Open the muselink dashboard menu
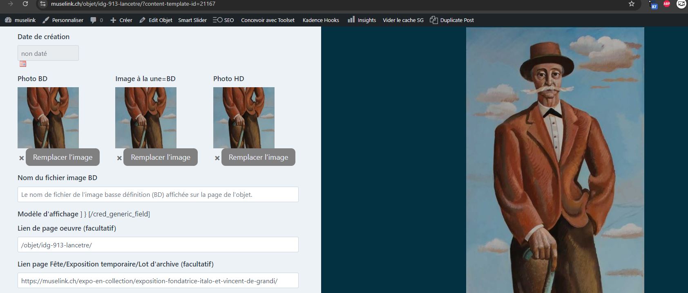Image resolution: width=688 pixels, height=293 pixels. (20, 20)
